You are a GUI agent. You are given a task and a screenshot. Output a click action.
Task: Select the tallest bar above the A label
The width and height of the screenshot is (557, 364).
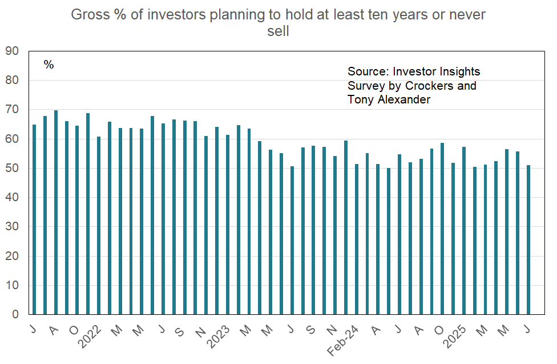click(x=56, y=213)
